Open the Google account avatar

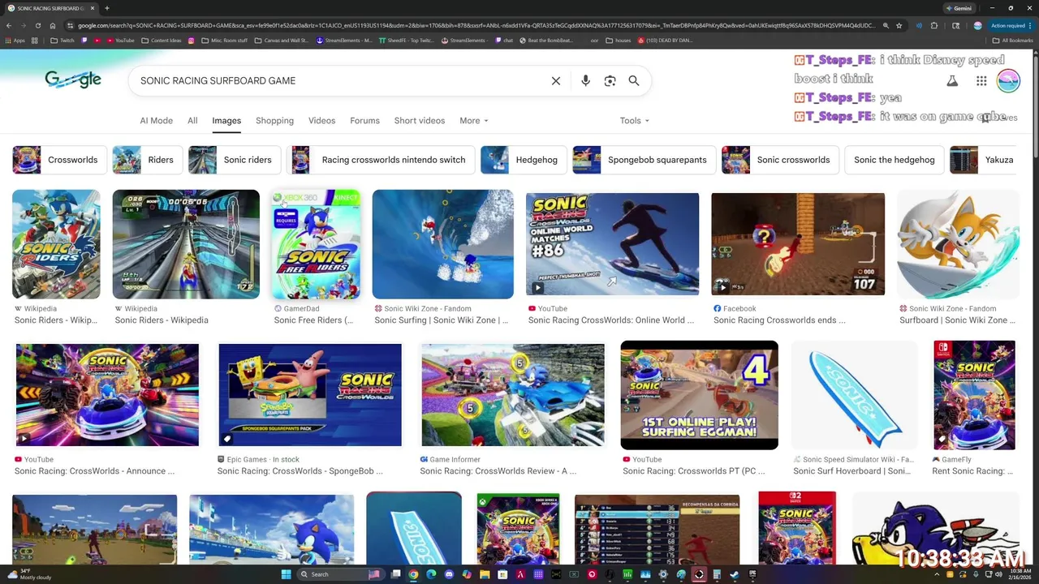[x=1008, y=81]
